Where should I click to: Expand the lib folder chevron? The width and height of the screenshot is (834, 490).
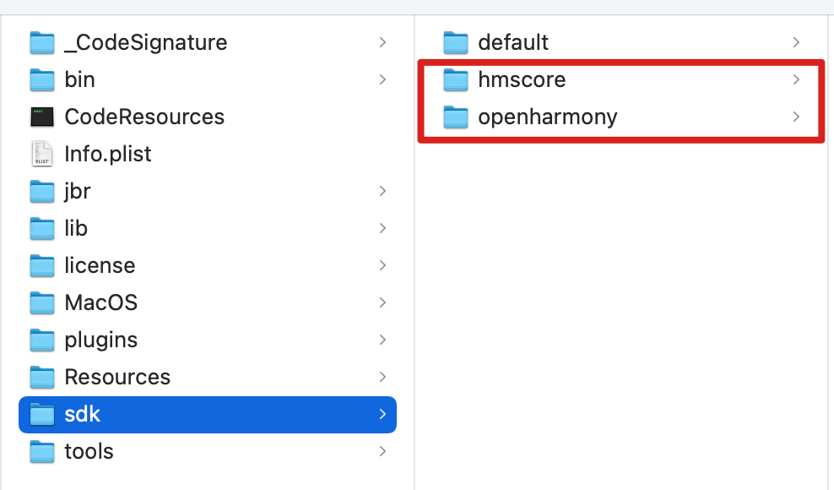[382, 228]
